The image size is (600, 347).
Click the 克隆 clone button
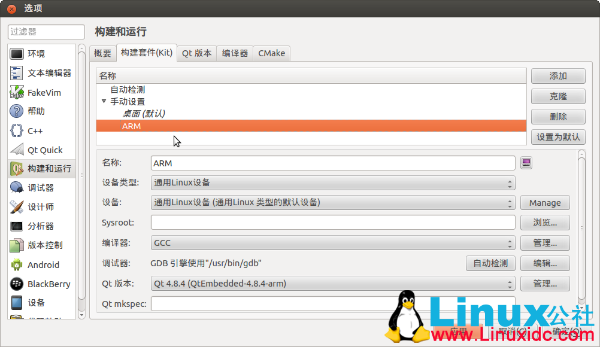(x=557, y=96)
